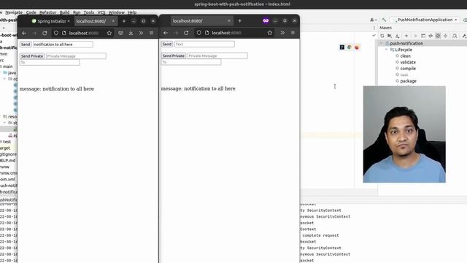
Task: Open Navigate menu
Action: point(14,12)
